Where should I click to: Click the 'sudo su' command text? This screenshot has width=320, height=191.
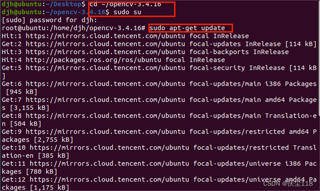[x=127, y=12]
